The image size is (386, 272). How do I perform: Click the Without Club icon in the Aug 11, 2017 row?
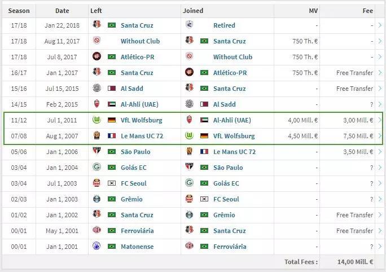[x=97, y=41]
